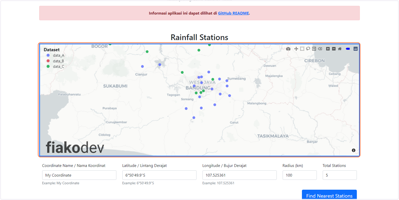
Task: Click the Find Nearest Stations button
Action: click(329, 195)
